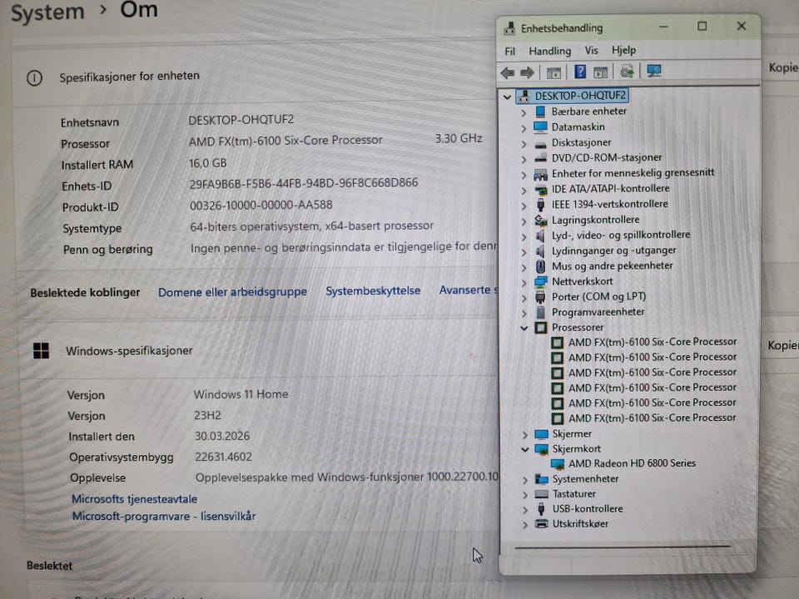Viewport: 799px width, 599px height.
Task: Click the Forward arrow toolbar icon
Action: tap(527, 72)
